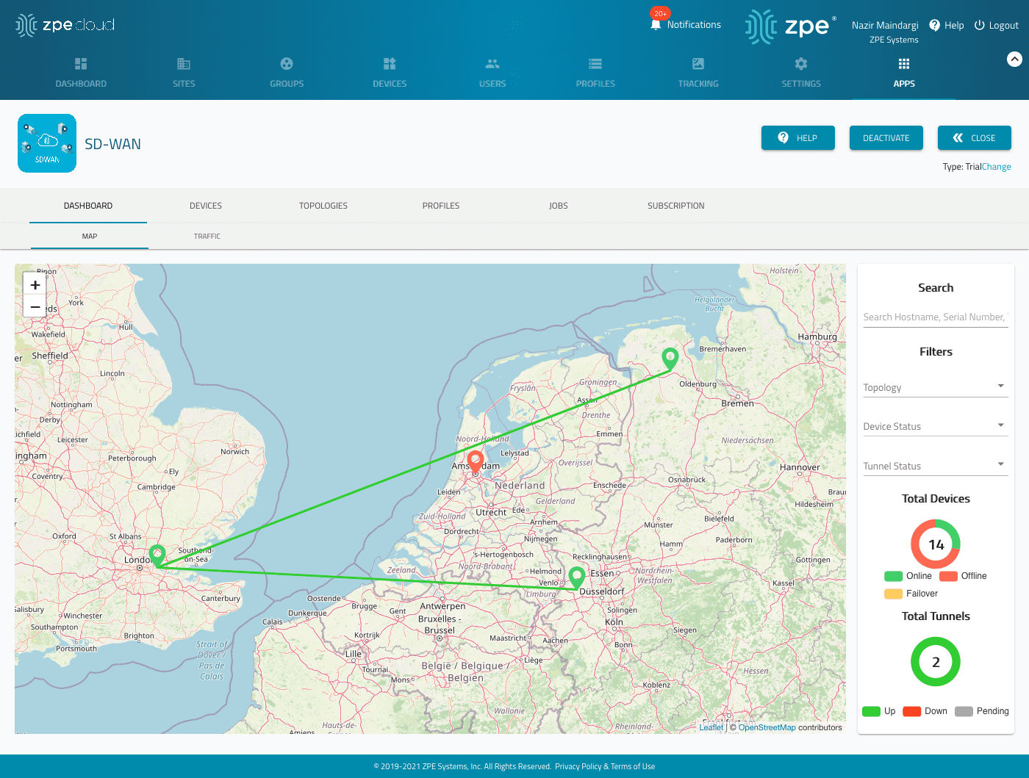Click the Deactivate button
Screen dimensions: 1029x778
[886, 138]
